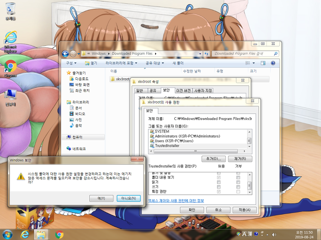Toggle the preview pane icon in Explorer

[x=263, y=63]
